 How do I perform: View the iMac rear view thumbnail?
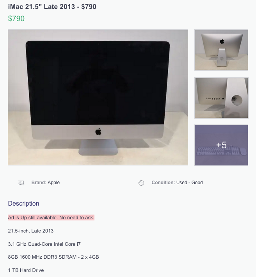pos(221,50)
